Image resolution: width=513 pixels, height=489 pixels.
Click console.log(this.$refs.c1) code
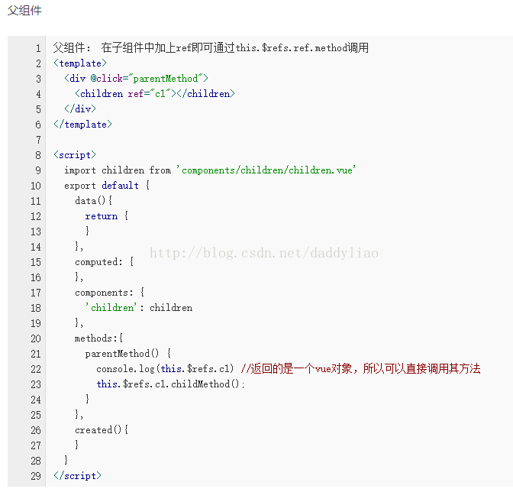pos(165,369)
